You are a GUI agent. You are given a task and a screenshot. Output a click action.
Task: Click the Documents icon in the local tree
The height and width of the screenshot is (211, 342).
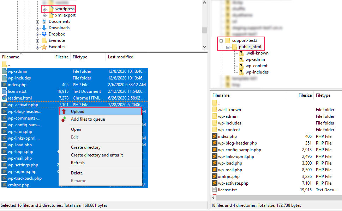click(44, 21)
